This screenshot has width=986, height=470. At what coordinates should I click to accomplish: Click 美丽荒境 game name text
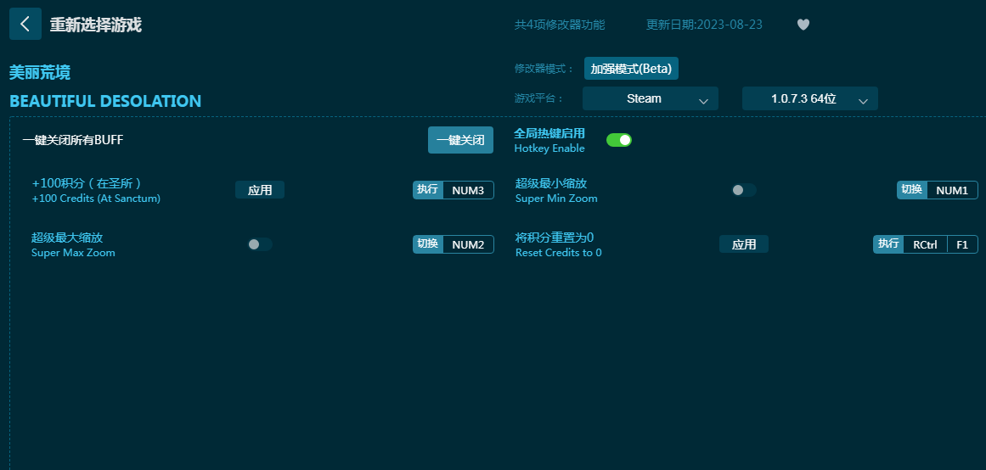tap(40, 72)
